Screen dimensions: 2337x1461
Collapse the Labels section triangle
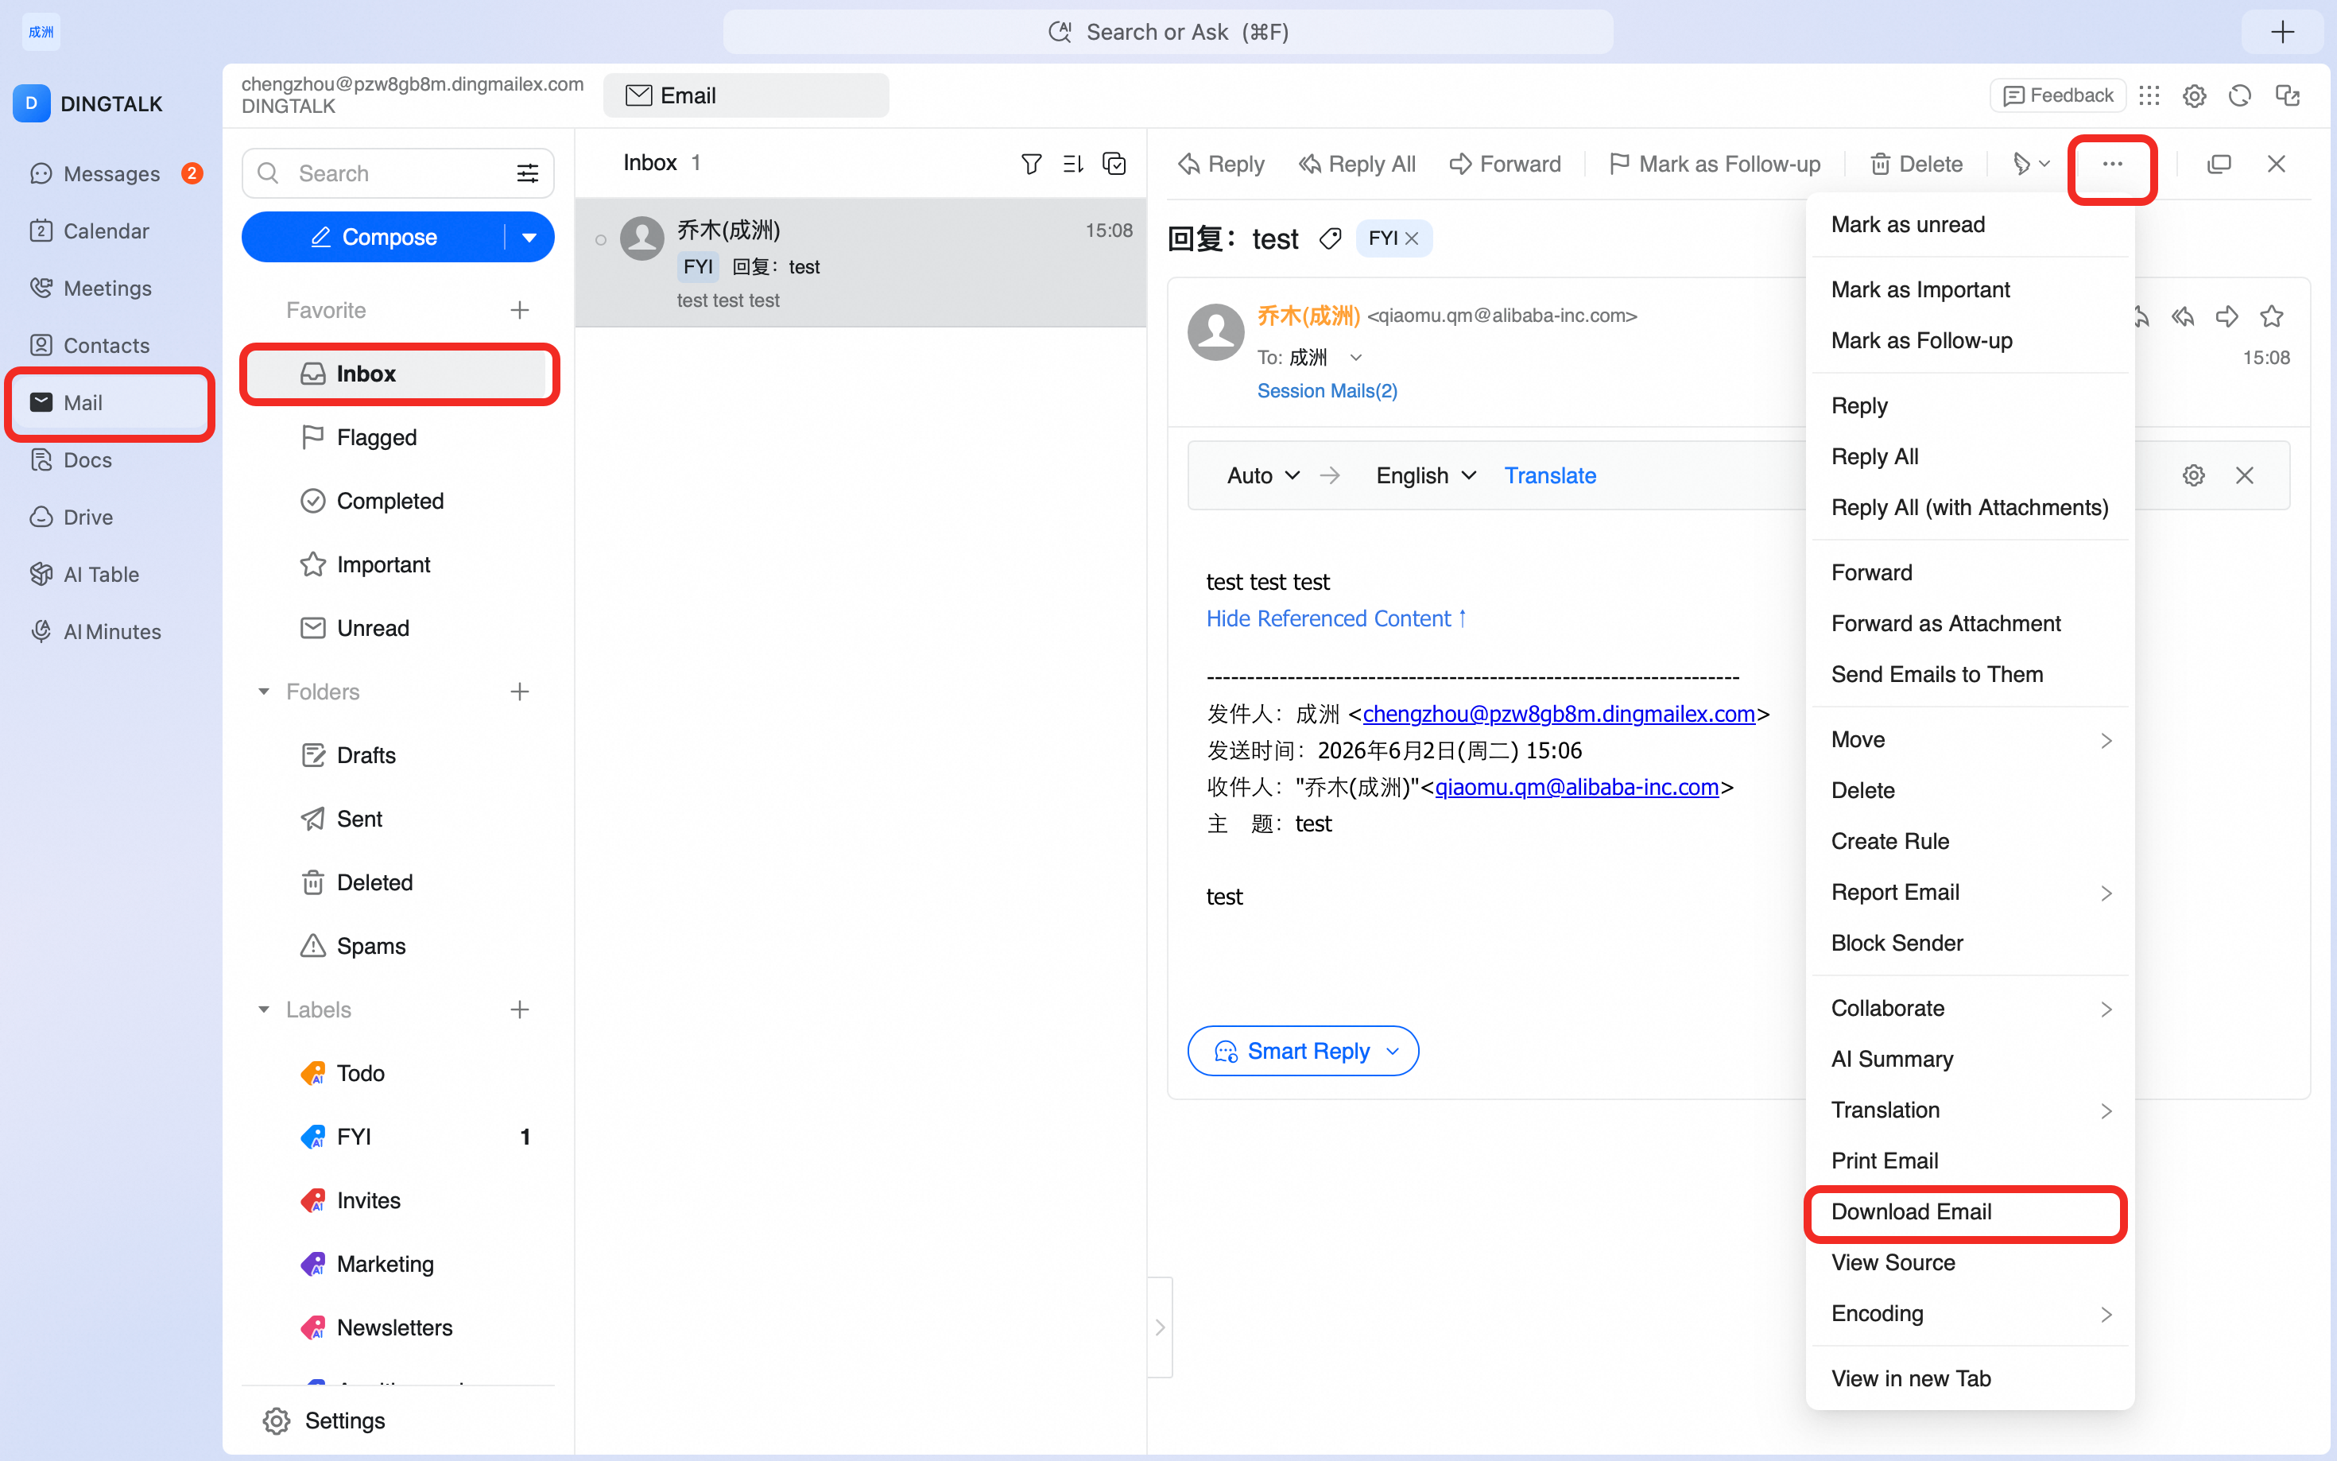263,1010
